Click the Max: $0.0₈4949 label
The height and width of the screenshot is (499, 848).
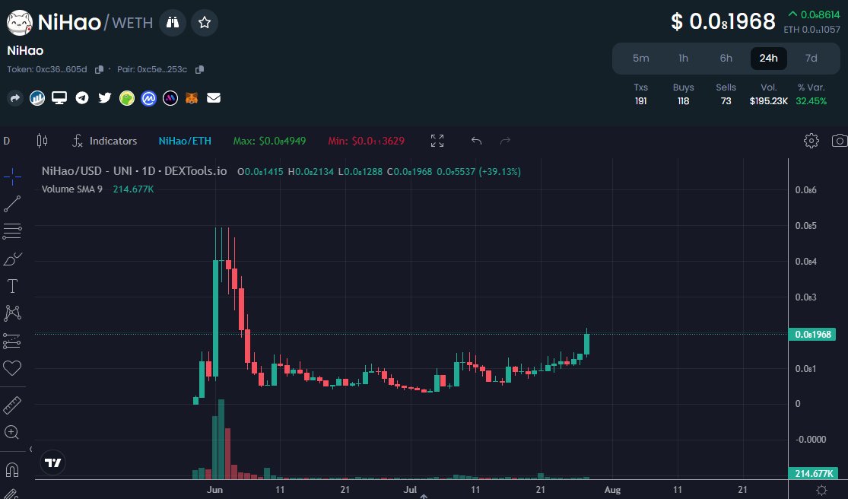tap(269, 141)
